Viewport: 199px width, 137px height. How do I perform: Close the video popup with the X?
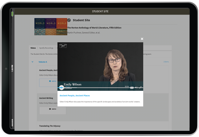click(x=142, y=39)
